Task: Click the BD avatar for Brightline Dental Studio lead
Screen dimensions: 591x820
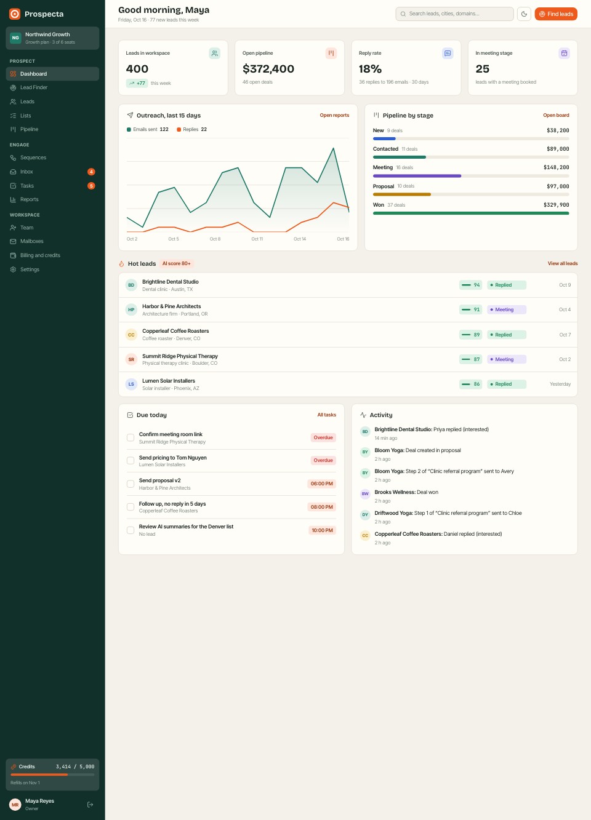Action: [x=131, y=285]
